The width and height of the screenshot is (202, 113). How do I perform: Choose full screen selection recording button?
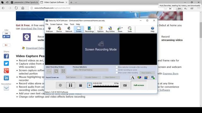(x=63, y=71)
